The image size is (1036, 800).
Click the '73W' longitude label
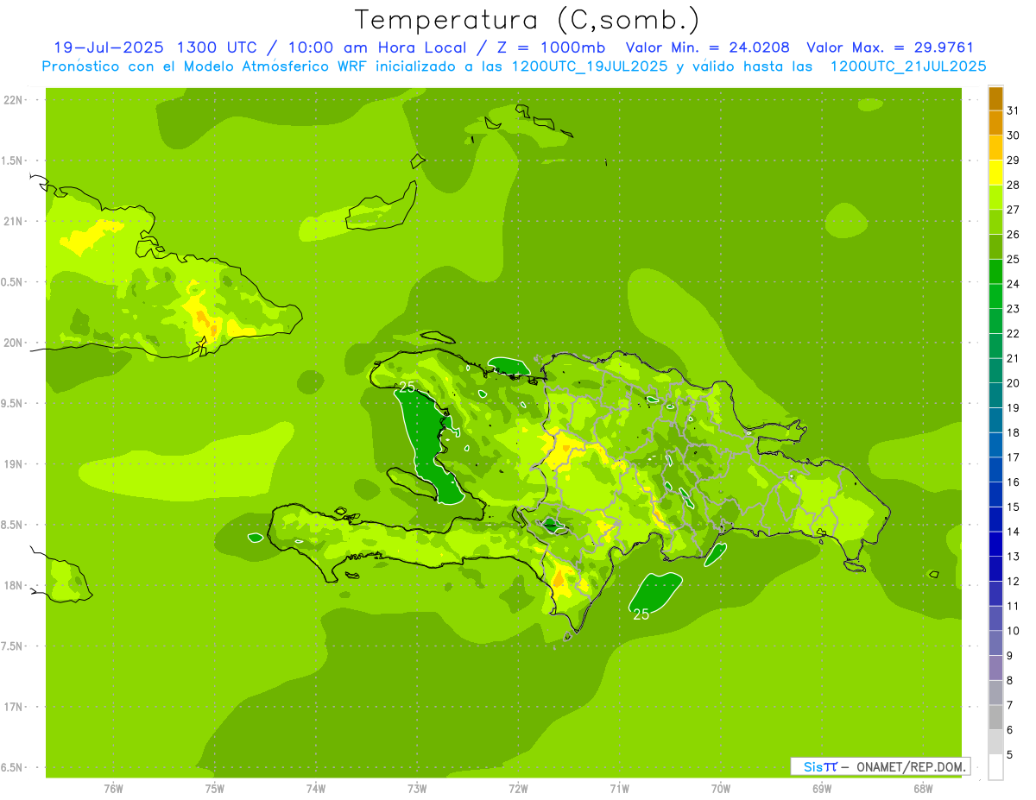pyautogui.click(x=417, y=789)
